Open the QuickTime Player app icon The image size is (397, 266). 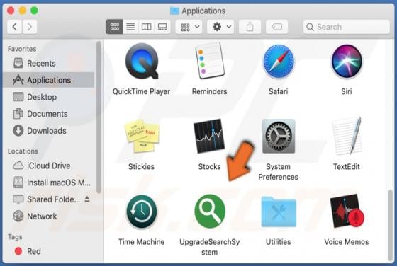tap(142, 62)
